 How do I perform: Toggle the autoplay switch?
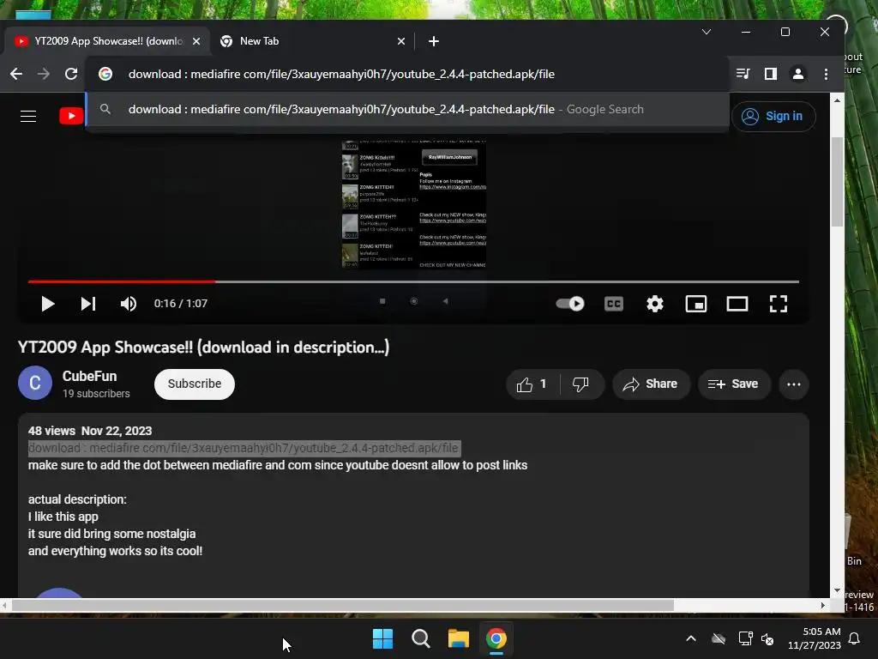tap(570, 304)
